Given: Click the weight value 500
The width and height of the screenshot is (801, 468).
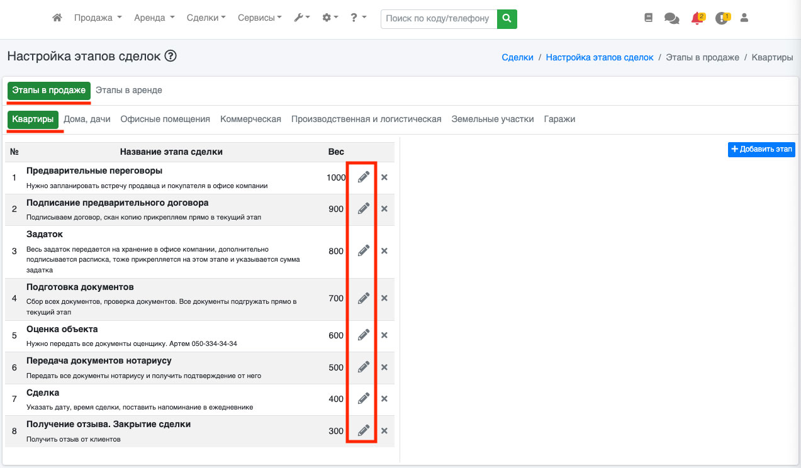Looking at the screenshot, I should (x=336, y=367).
